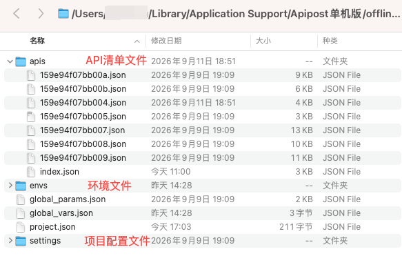Click the folder path title text
Image resolution: width=402 pixels, height=256 pixels.
pyautogui.click(x=236, y=14)
